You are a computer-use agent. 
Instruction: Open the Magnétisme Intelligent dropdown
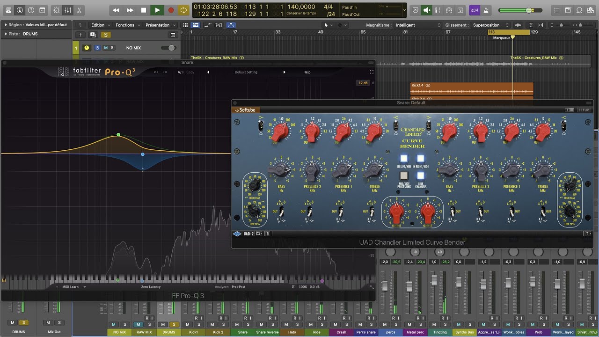tap(418, 25)
